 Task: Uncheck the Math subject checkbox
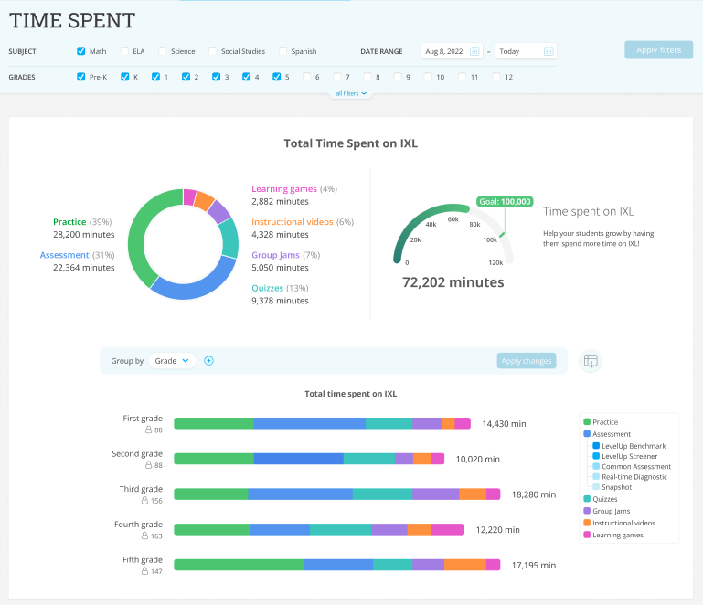tap(81, 51)
